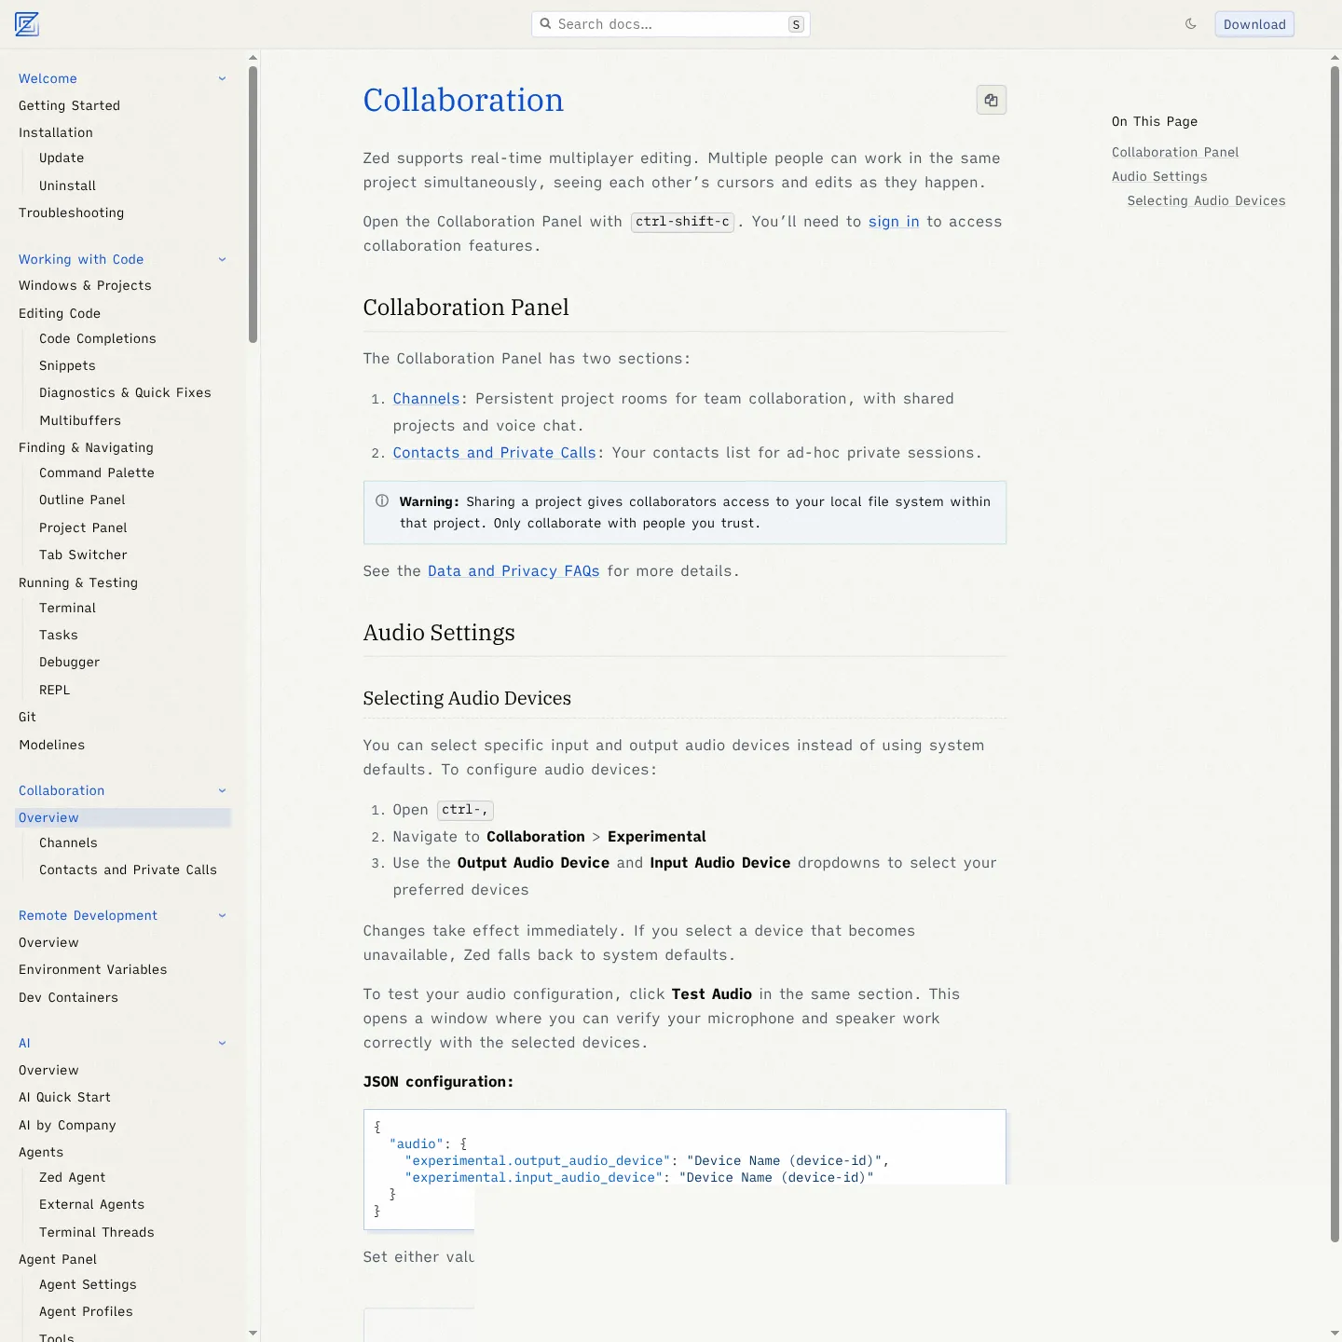Image resolution: width=1342 pixels, height=1342 pixels.
Task: Open Data and Privacy FAQs link
Action: coord(514,571)
